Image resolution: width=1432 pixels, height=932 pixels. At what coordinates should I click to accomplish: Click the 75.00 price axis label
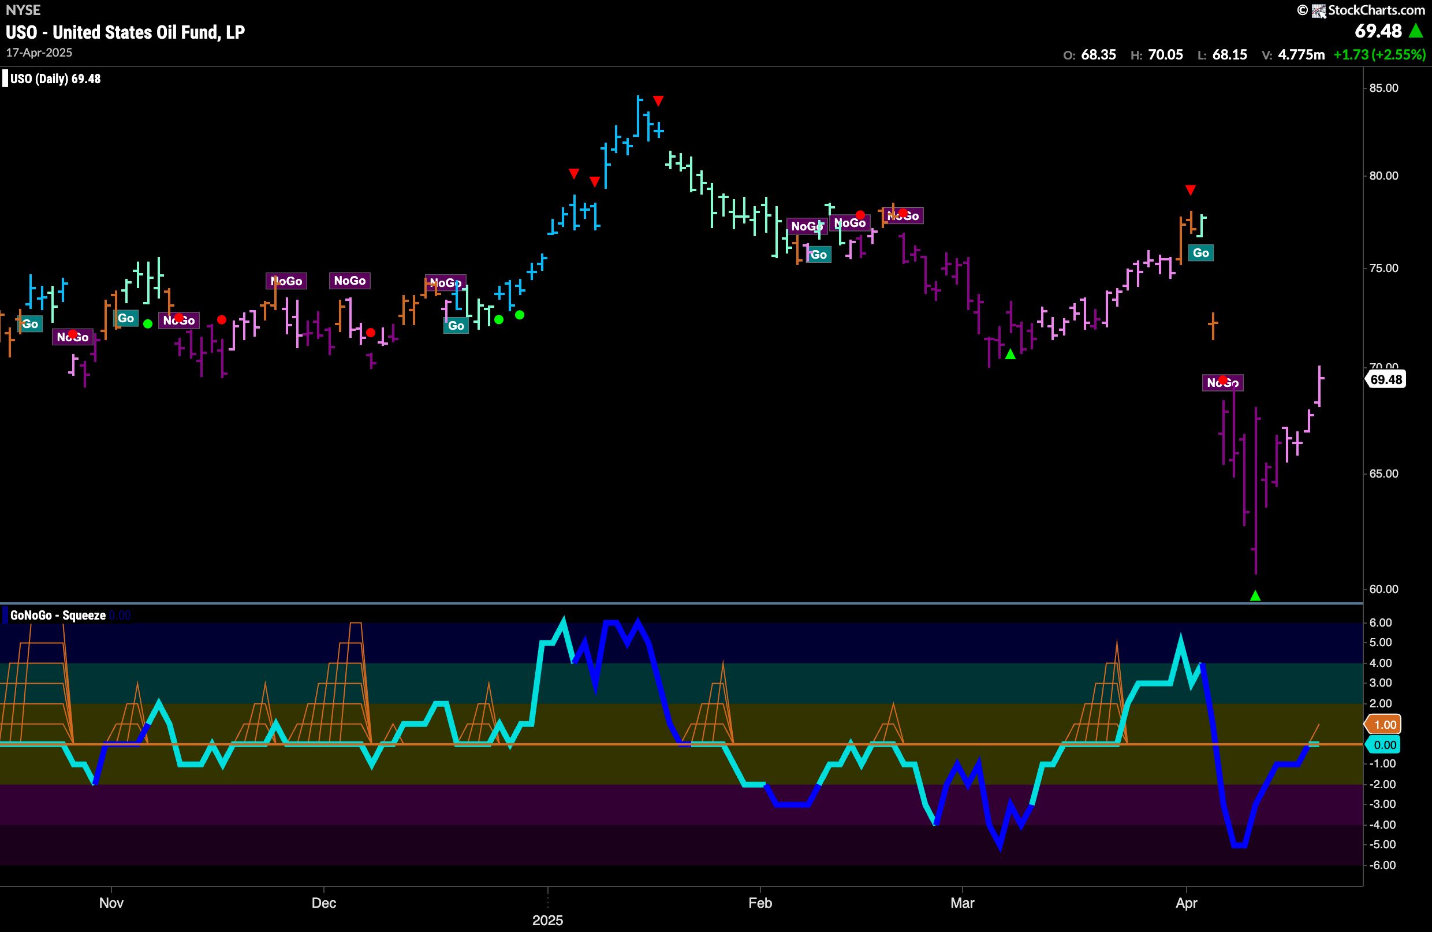pyautogui.click(x=1384, y=269)
